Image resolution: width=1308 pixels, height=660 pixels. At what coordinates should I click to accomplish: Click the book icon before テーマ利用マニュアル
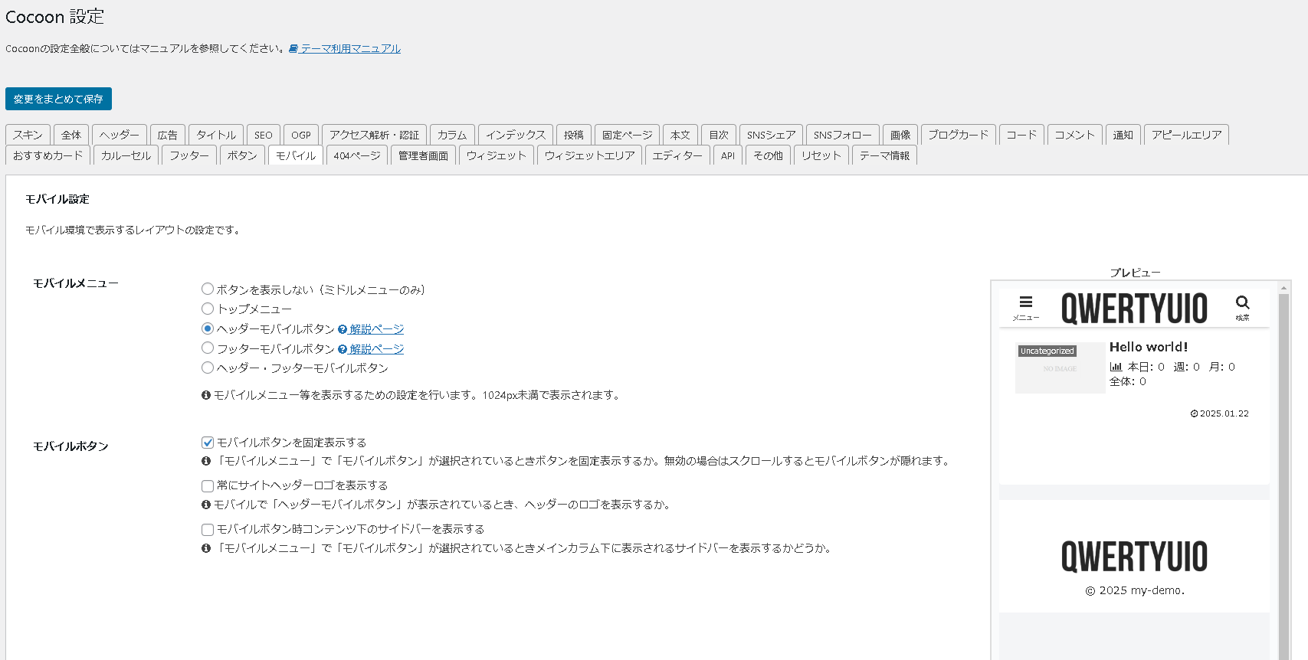293,49
